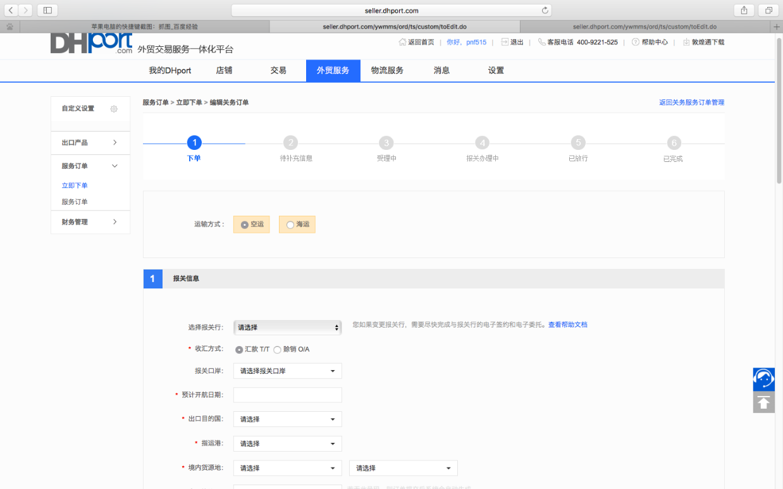
Task: Expand the 出口目的国 dropdown
Action: click(287, 419)
